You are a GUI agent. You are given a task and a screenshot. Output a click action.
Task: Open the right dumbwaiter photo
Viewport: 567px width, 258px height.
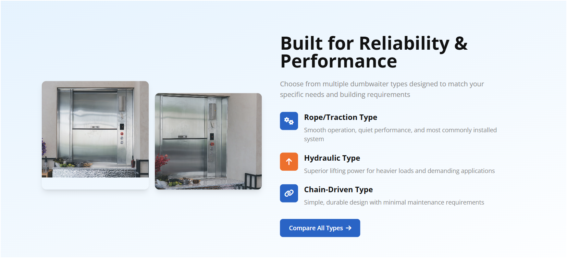coord(208,141)
